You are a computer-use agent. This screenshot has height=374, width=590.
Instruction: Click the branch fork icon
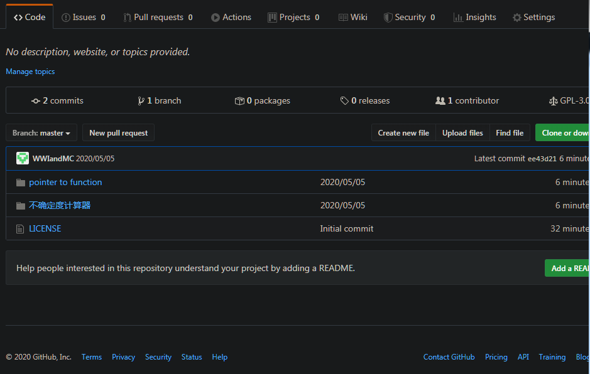pos(141,101)
